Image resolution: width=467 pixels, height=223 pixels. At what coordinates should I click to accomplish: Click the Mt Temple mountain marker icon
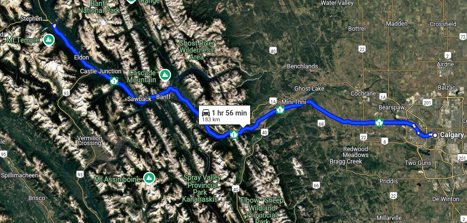(48, 40)
